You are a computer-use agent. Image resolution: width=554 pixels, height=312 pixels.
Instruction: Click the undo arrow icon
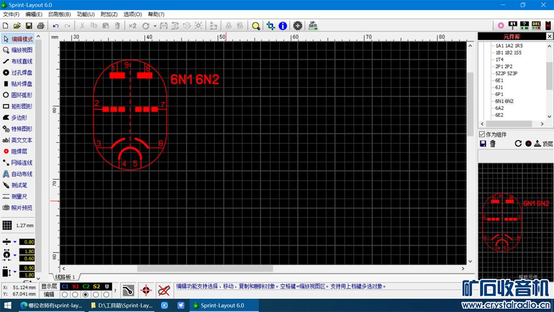[x=55, y=26]
